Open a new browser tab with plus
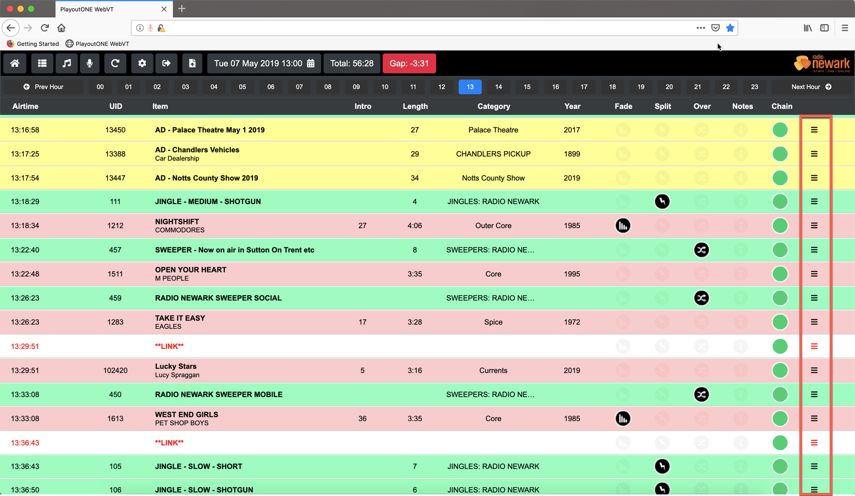Image resolution: width=855 pixels, height=496 pixels. (x=182, y=8)
